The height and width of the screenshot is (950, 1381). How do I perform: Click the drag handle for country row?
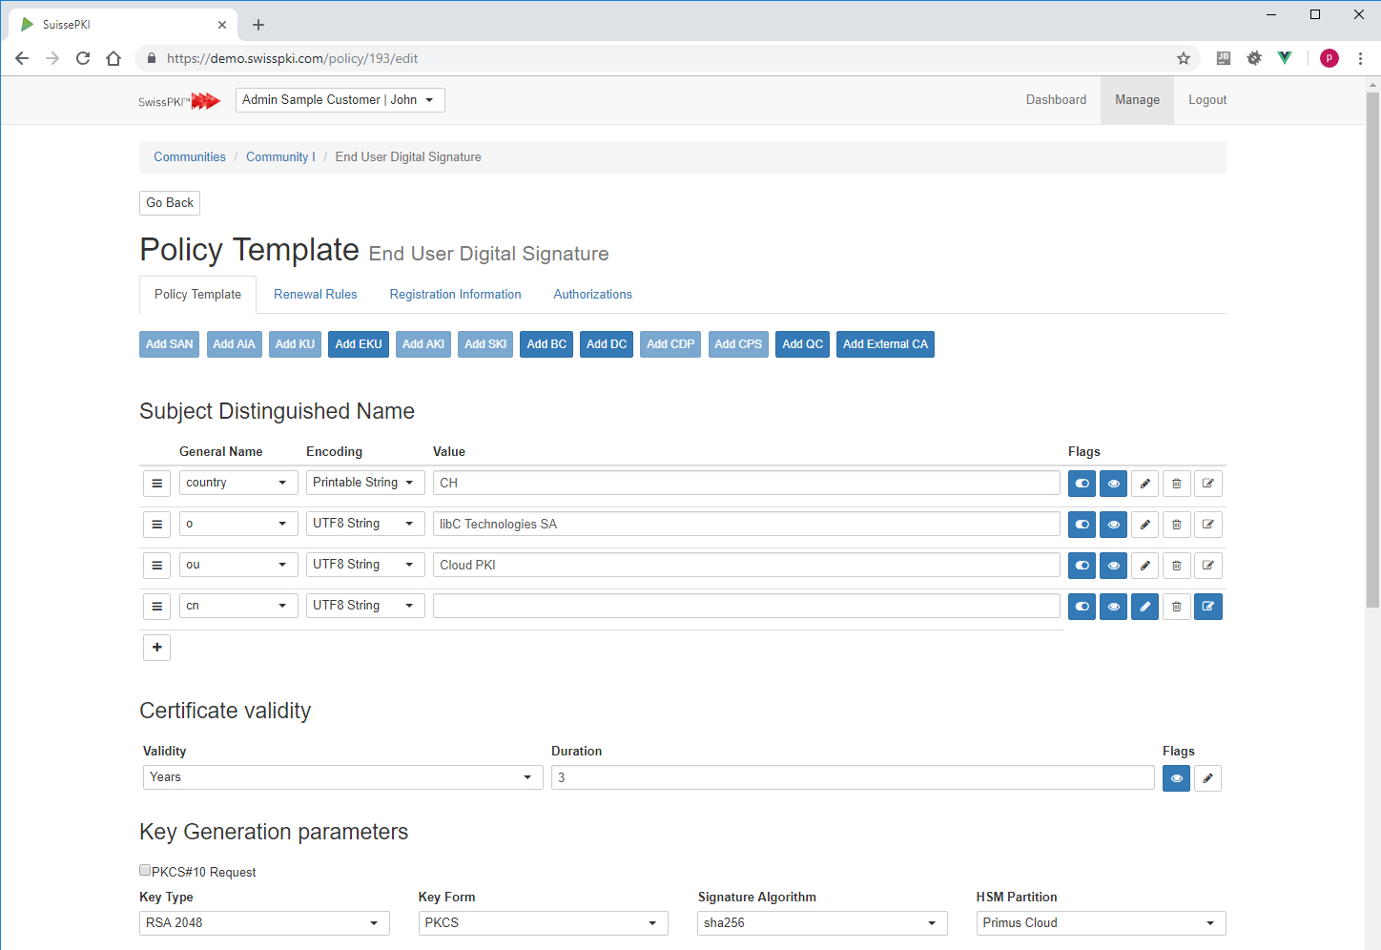tap(157, 484)
